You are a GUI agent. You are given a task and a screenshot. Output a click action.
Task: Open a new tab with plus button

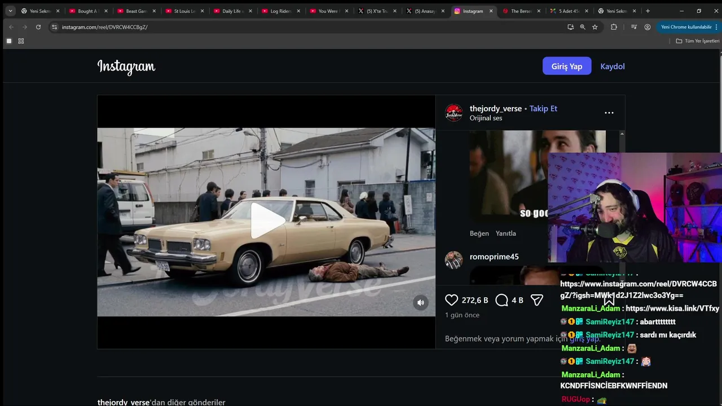pos(648,11)
